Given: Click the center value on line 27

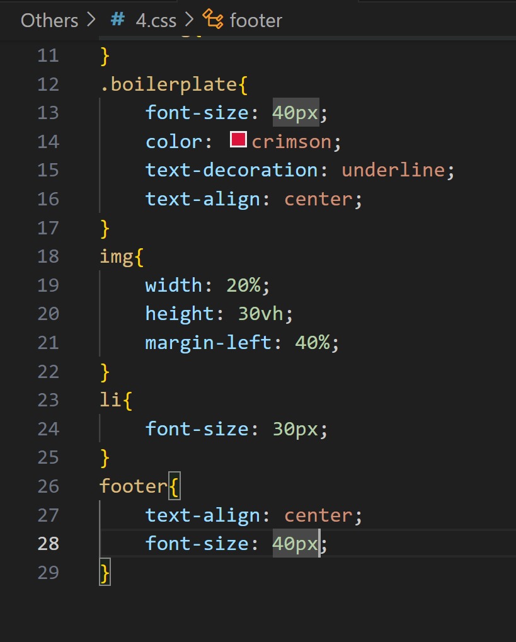Looking at the screenshot, I should (x=318, y=515).
